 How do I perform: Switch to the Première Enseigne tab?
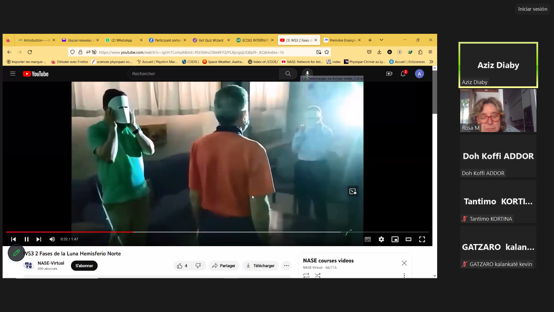pos(342,40)
